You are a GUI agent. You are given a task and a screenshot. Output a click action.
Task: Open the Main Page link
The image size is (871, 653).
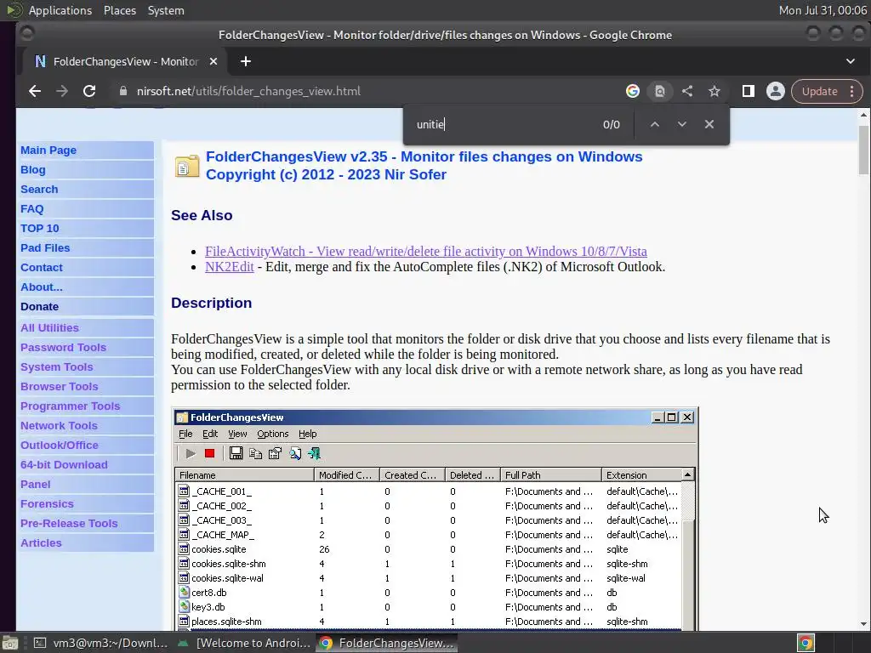48,150
